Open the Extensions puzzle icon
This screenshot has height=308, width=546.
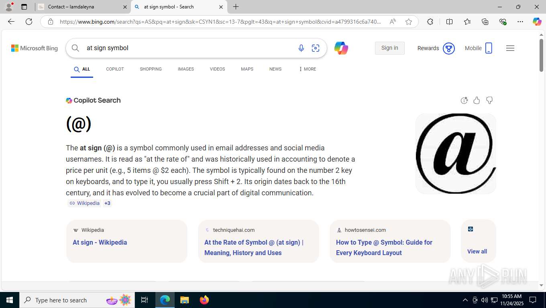(430, 22)
